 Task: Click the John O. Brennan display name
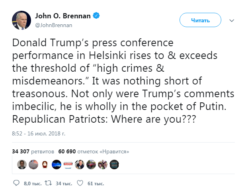pos(62,16)
